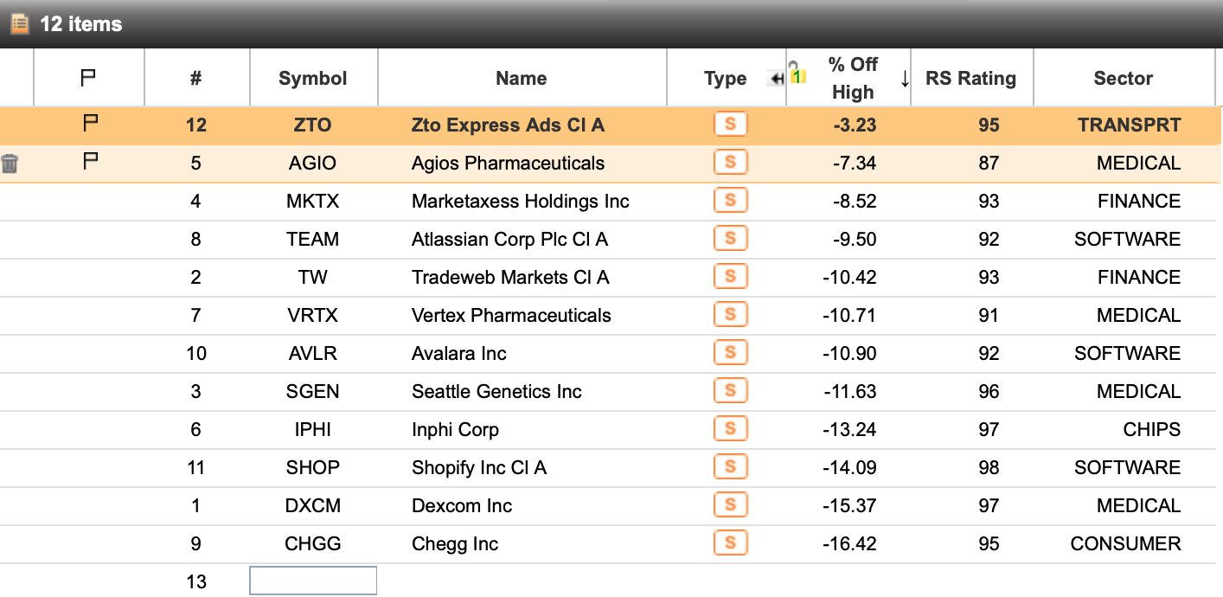
Task: Click the Symbol column header
Action: [312, 79]
